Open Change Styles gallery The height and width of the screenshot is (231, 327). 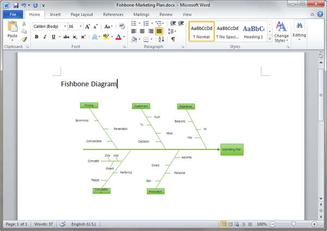[281, 32]
